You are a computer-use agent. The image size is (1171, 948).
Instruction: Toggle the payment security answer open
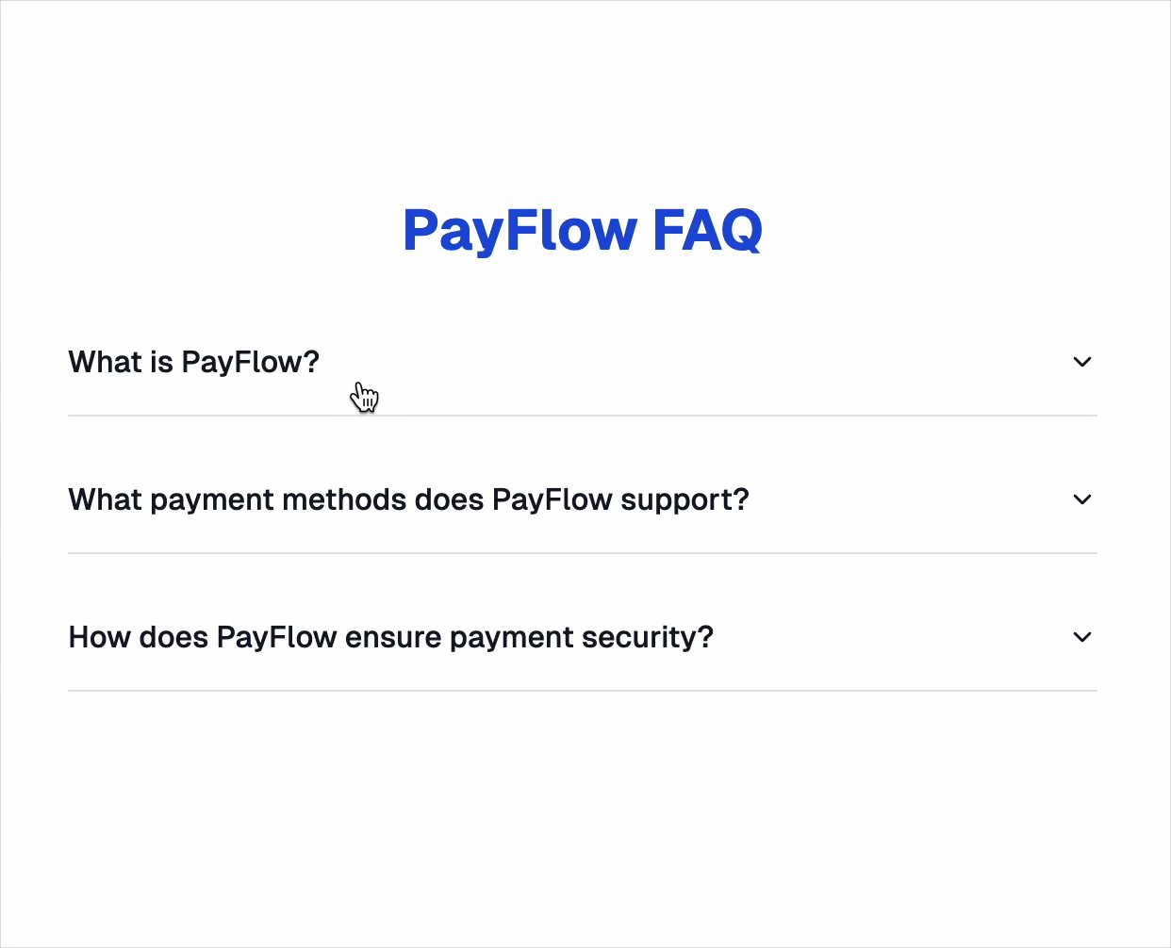pos(583,637)
